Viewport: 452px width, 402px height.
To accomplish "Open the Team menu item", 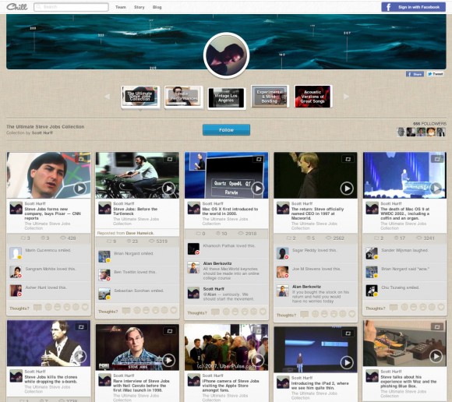I will pyautogui.click(x=121, y=7).
